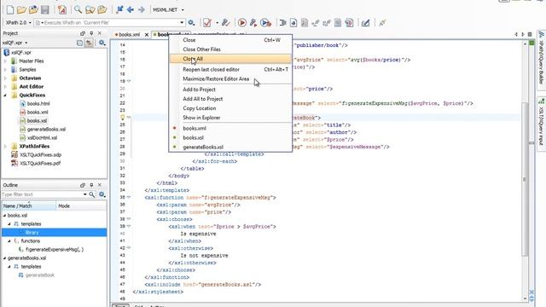
Task: Click the toolbar pencil-and-check icon
Action: pyautogui.click(x=365, y=23)
